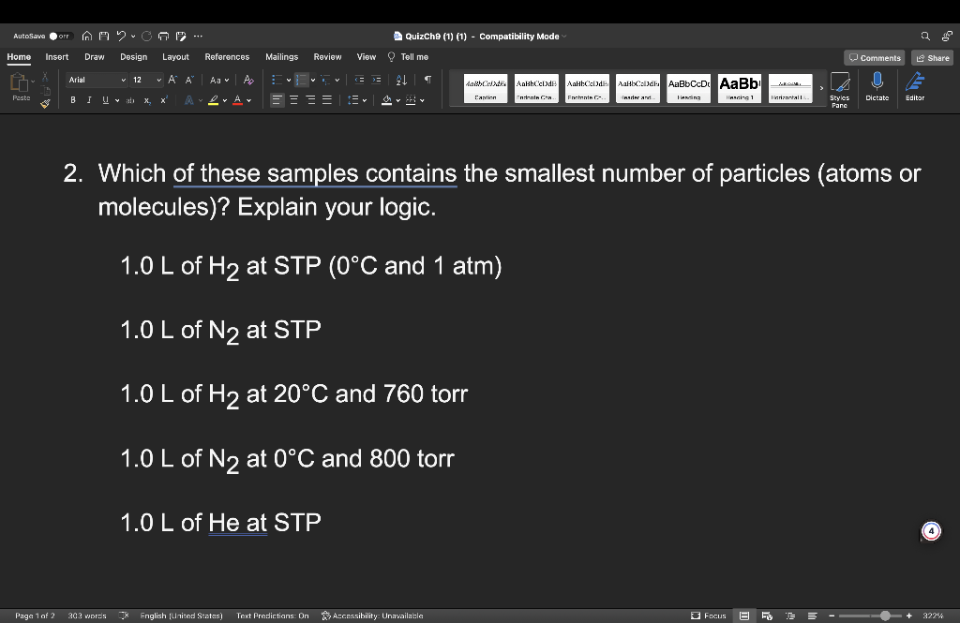
Task: Apply subscript formatting
Action: click(x=148, y=99)
